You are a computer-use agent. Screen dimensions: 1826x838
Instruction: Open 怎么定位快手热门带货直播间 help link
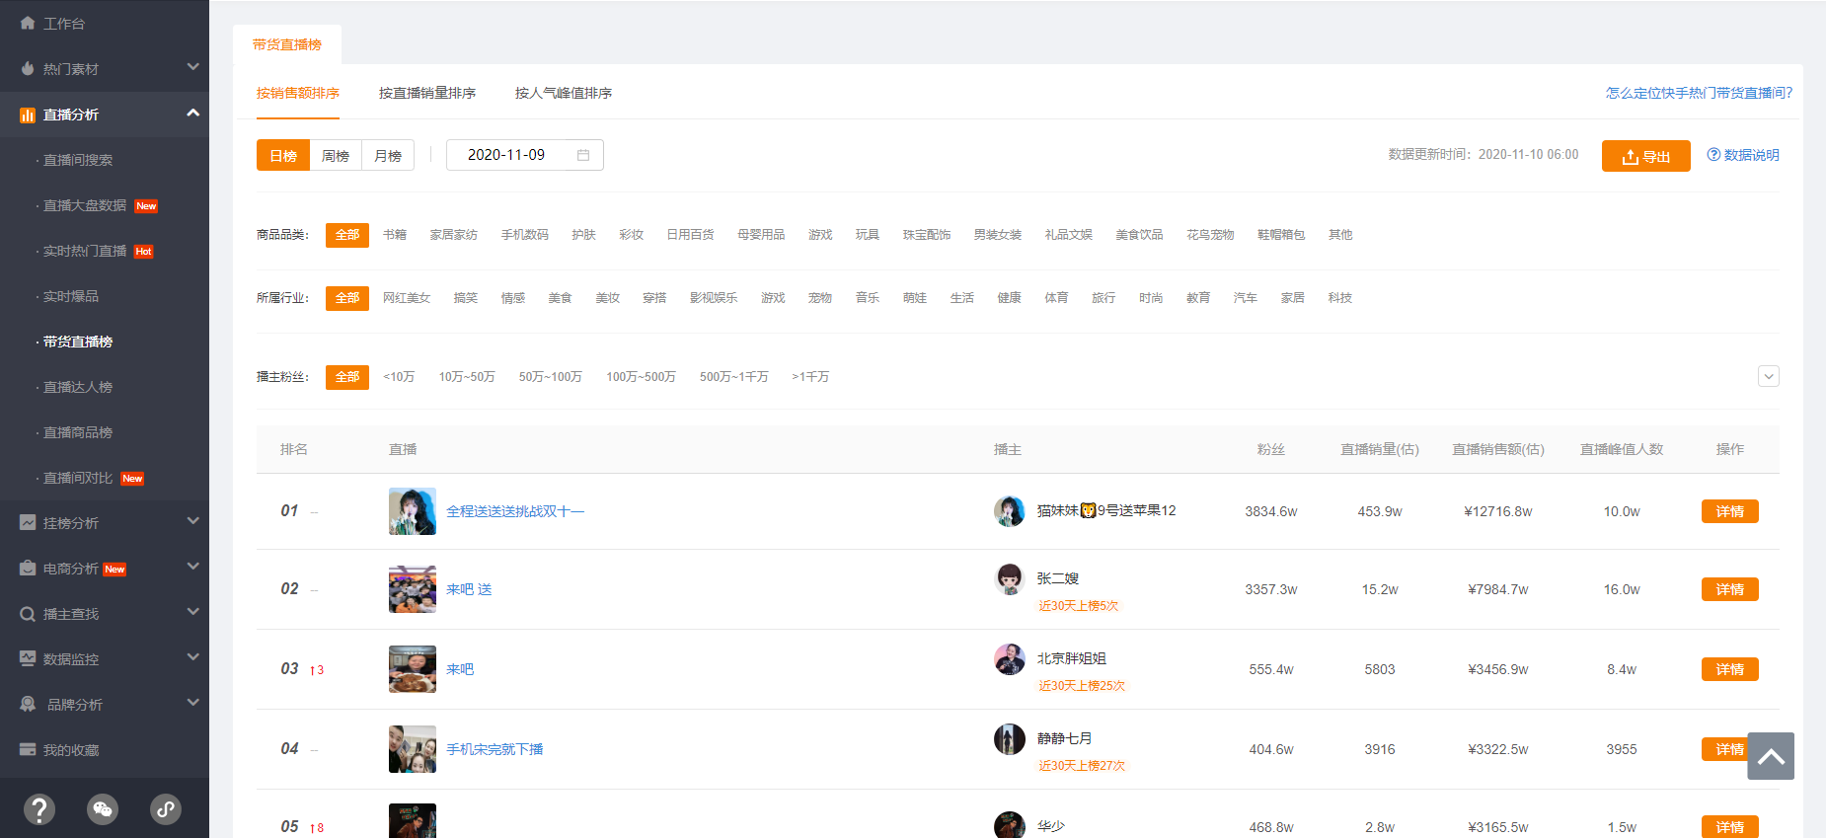[1700, 93]
